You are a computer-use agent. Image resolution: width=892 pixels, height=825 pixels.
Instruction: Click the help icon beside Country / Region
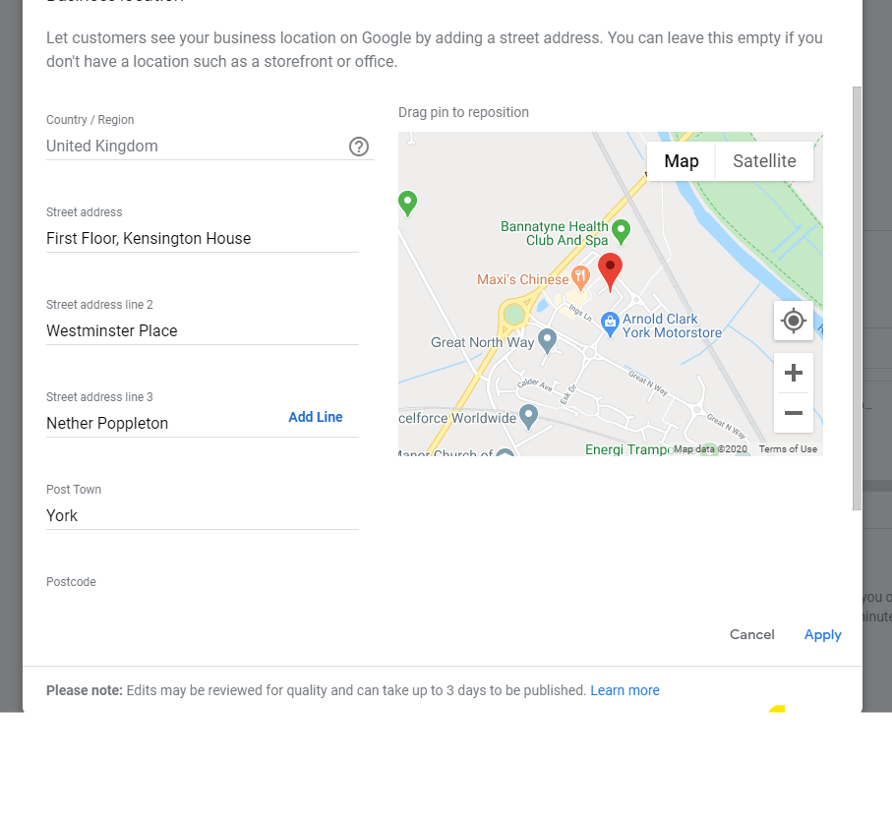click(359, 147)
